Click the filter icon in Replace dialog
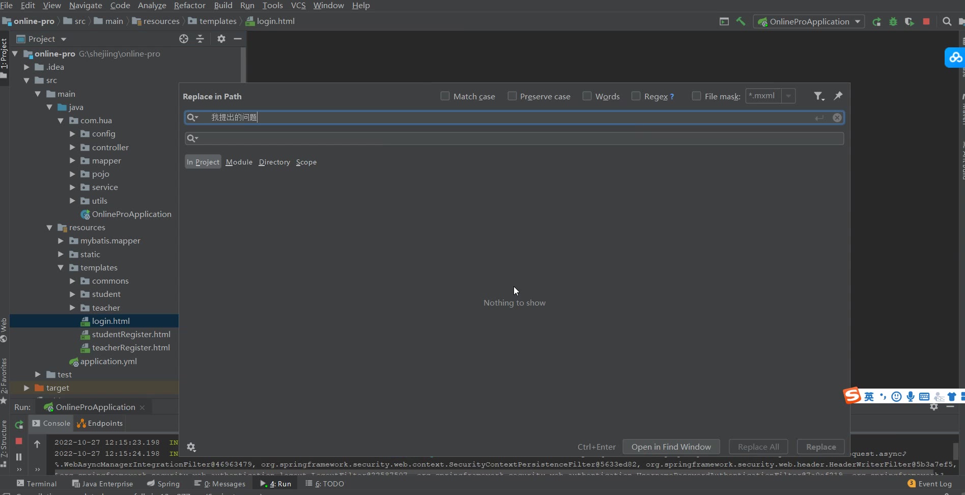 pos(818,96)
